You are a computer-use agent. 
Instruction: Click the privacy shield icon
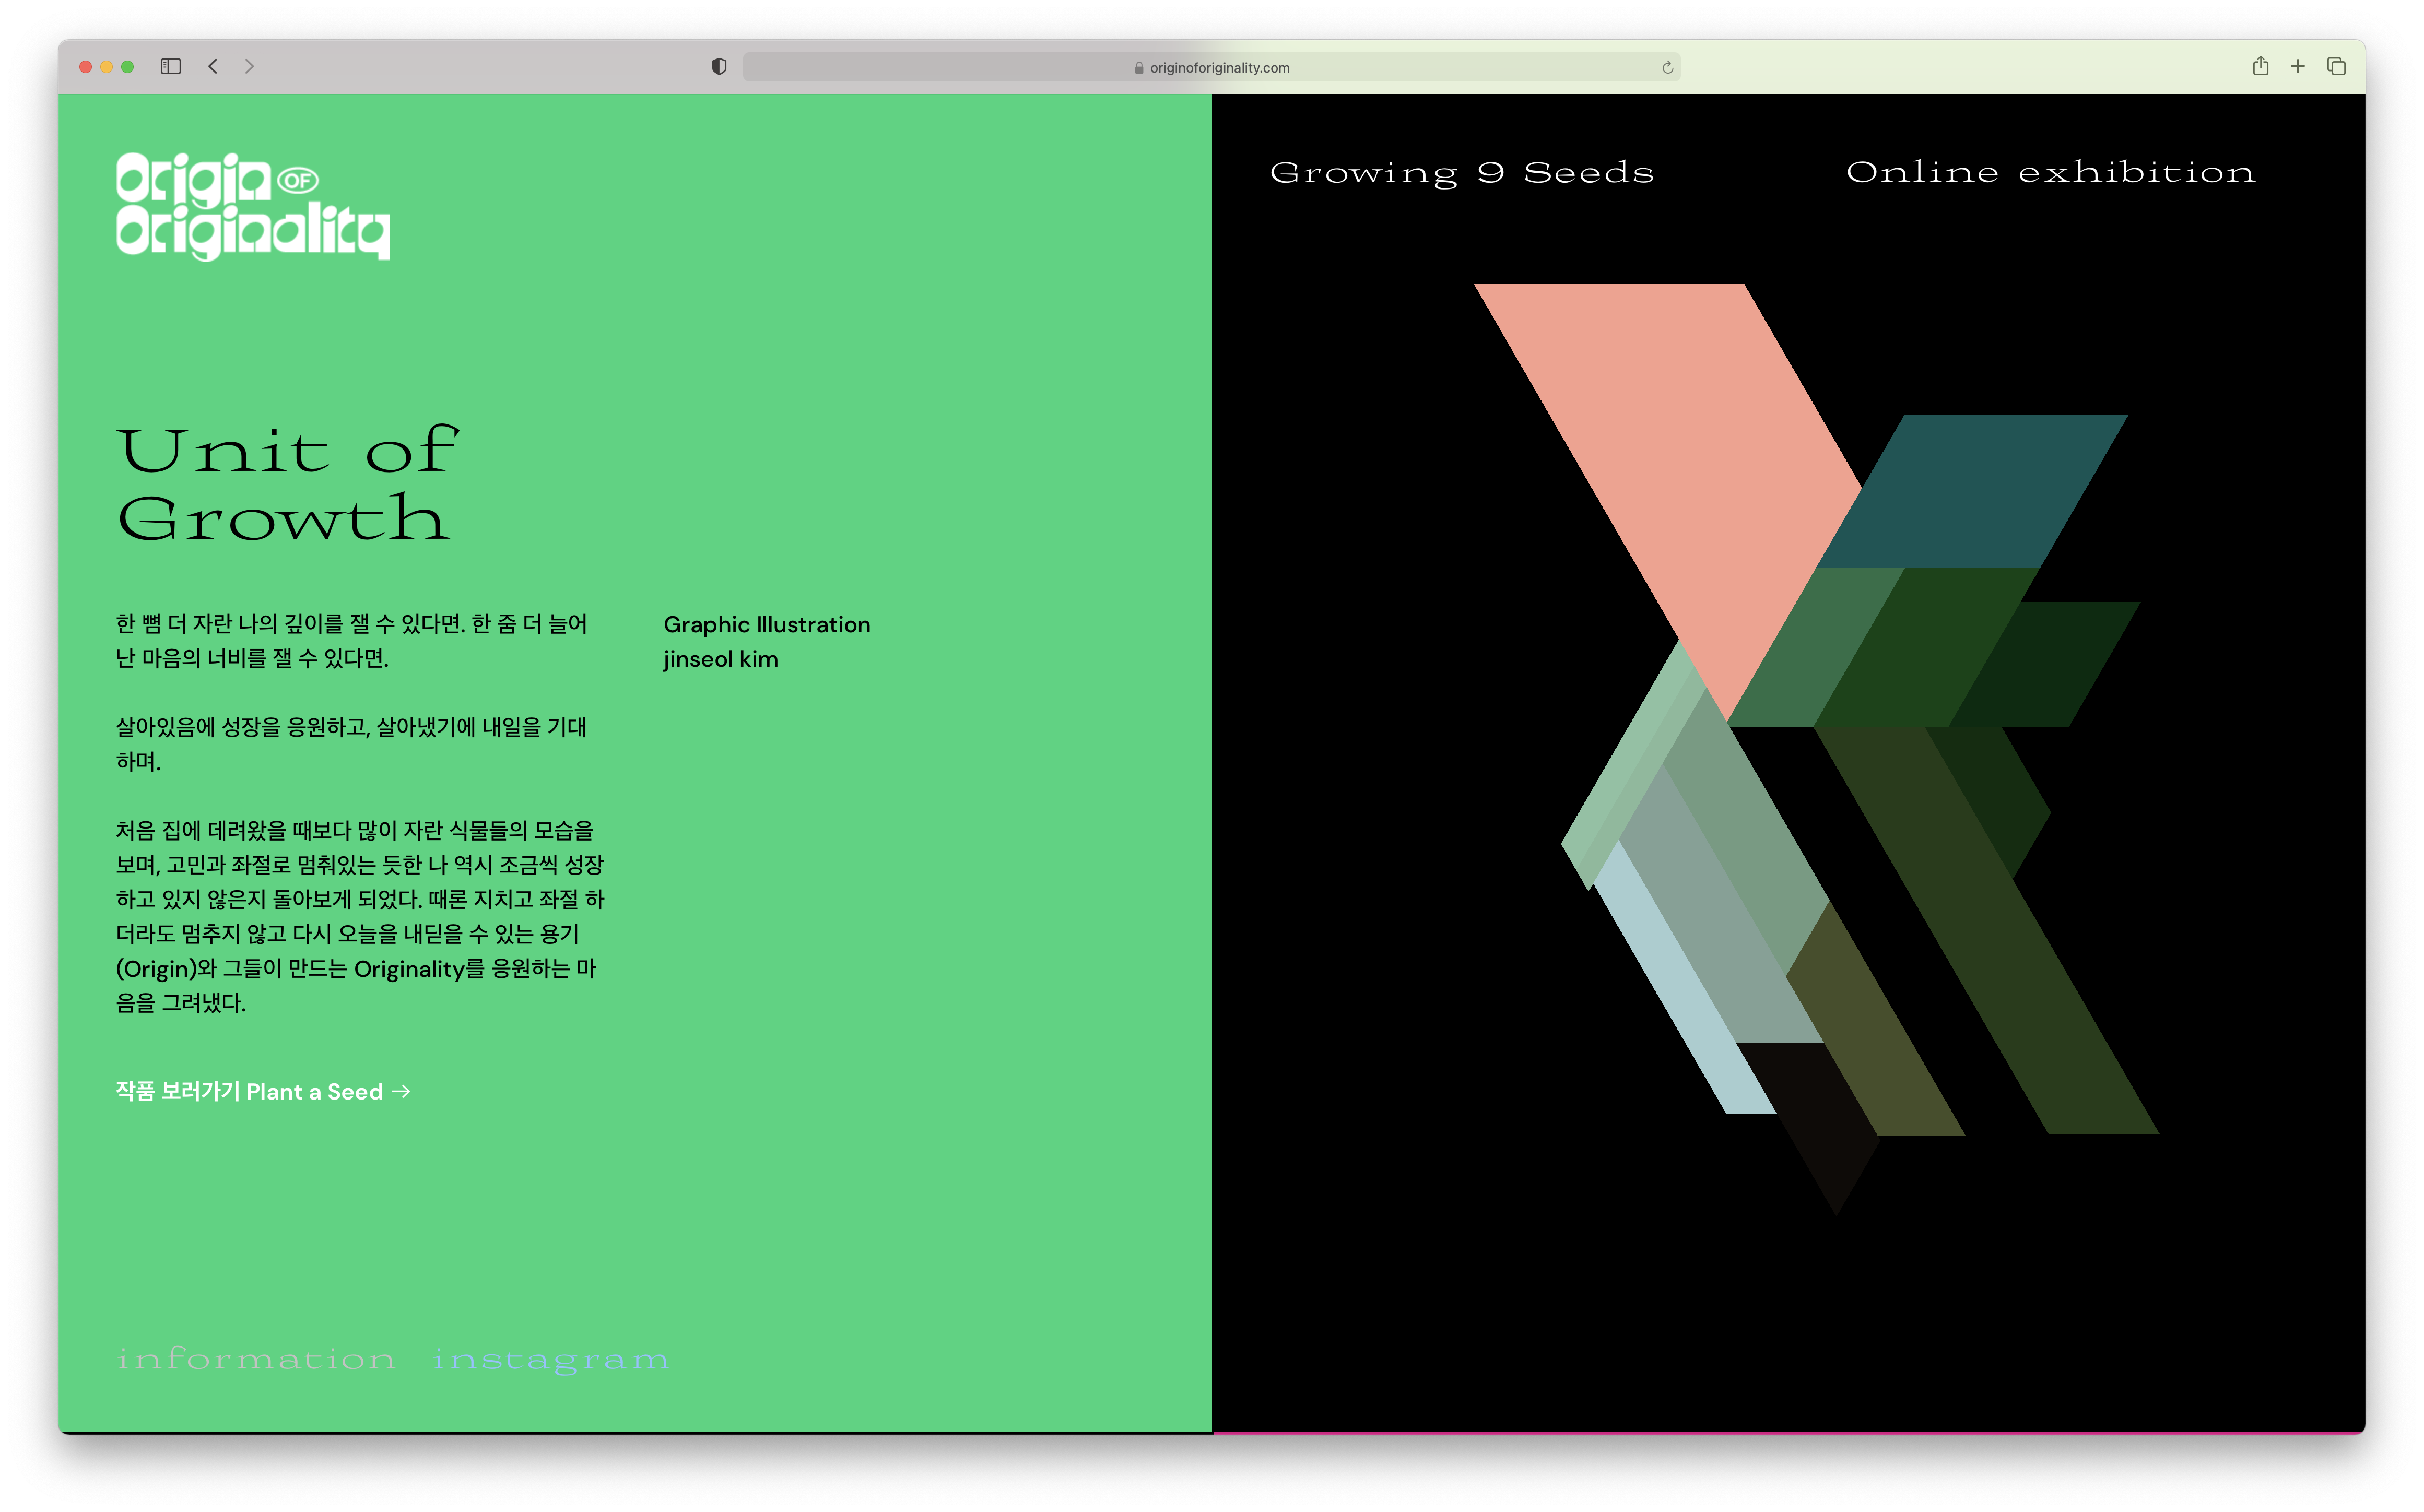click(719, 66)
